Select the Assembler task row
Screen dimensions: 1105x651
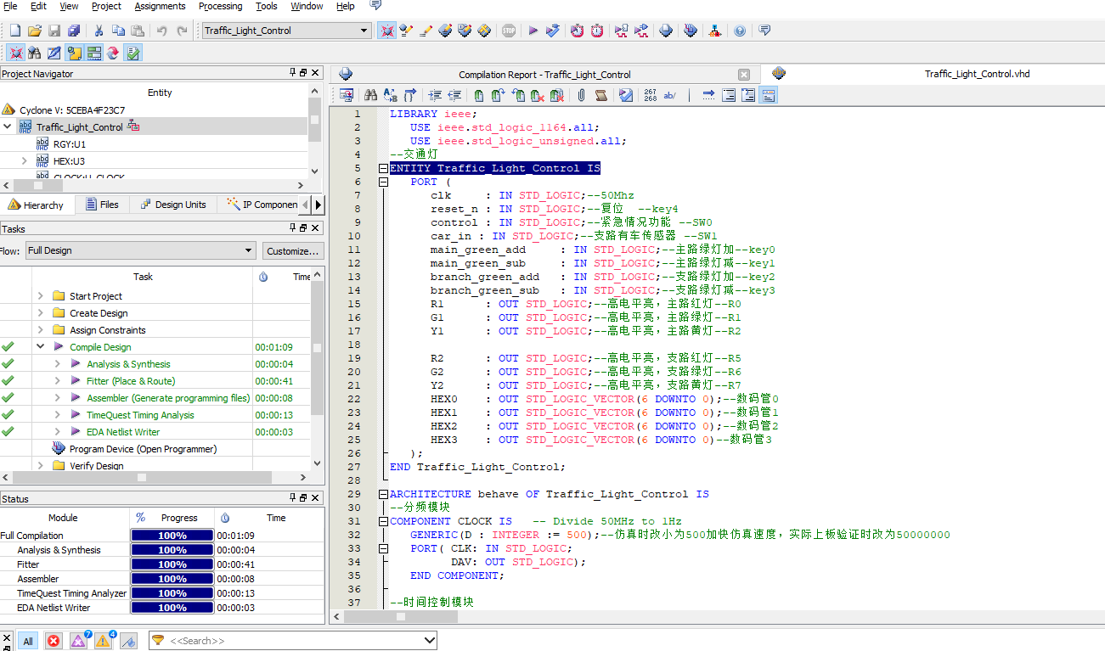pos(168,397)
